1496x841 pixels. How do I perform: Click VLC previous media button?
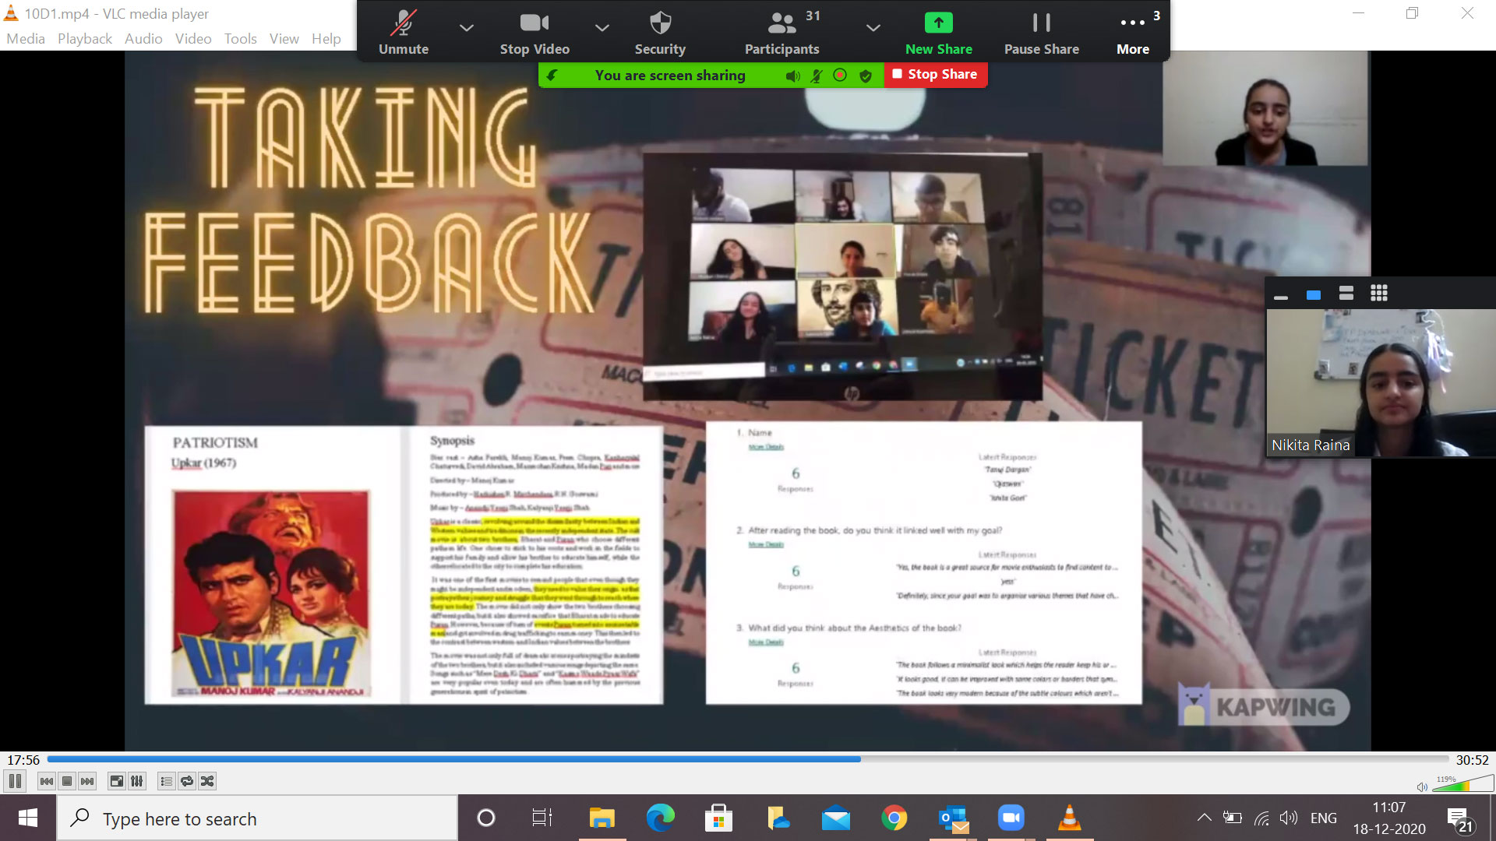(47, 781)
